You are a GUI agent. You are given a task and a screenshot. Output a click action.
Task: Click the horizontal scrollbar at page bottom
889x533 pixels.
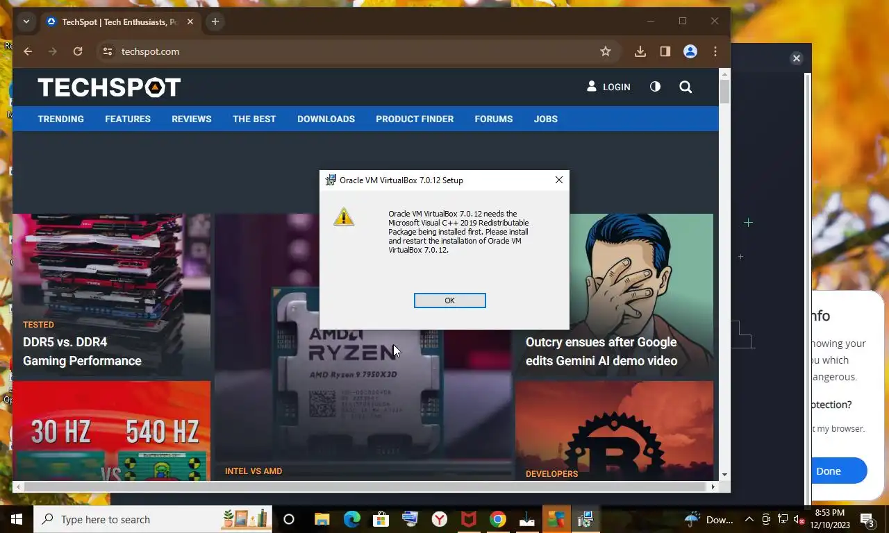coord(365,487)
